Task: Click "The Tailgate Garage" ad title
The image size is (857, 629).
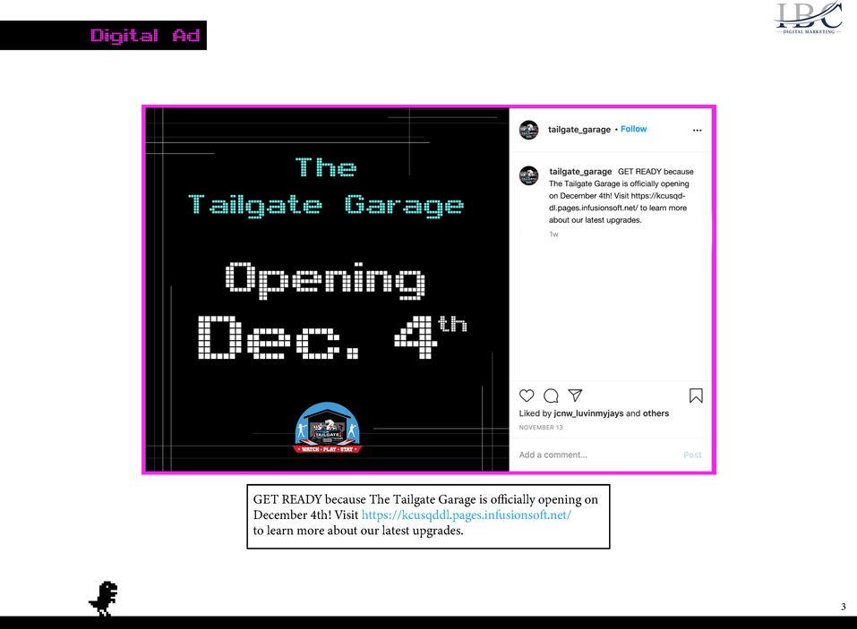Action: click(x=326, y=187)
